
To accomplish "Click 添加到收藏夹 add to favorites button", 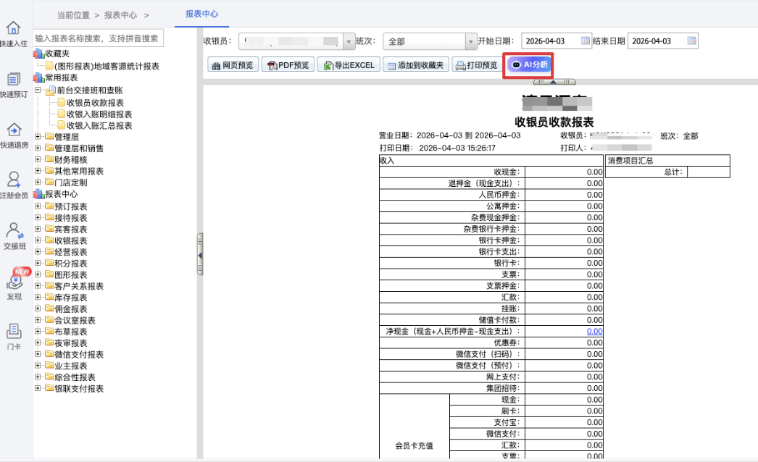I will (416, 64).
